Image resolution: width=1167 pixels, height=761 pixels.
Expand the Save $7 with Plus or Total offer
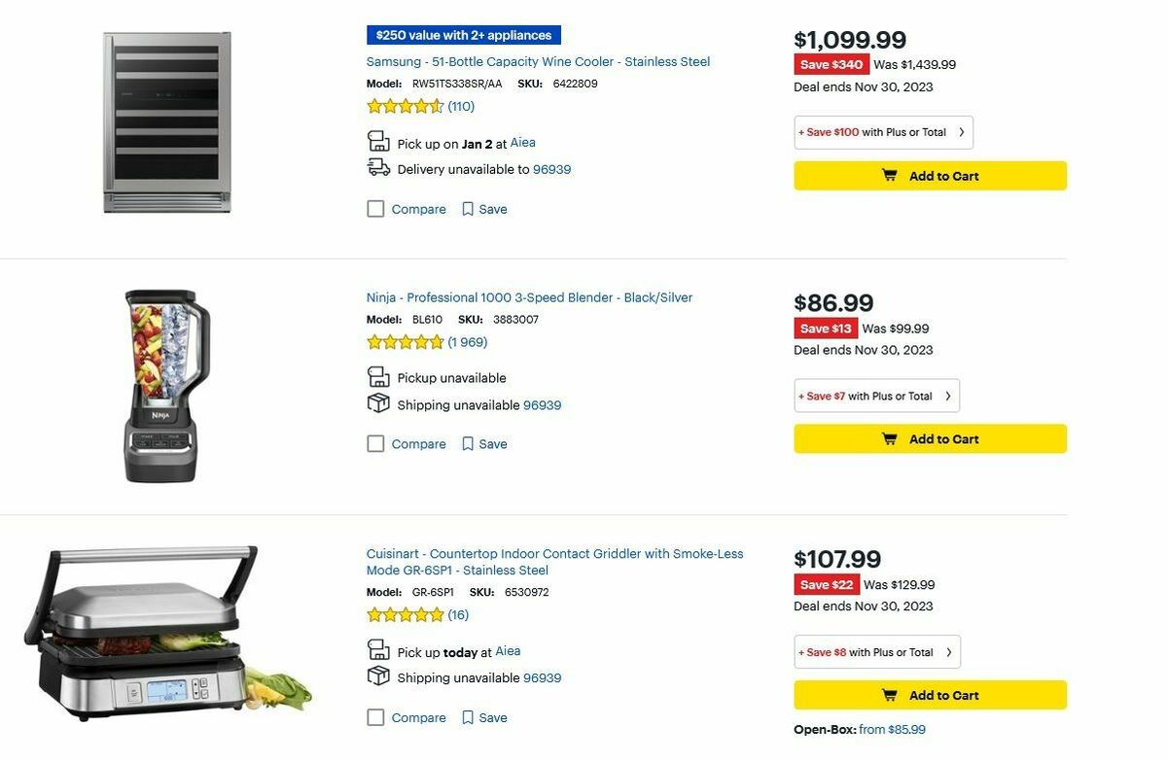(x=875, y=396)
